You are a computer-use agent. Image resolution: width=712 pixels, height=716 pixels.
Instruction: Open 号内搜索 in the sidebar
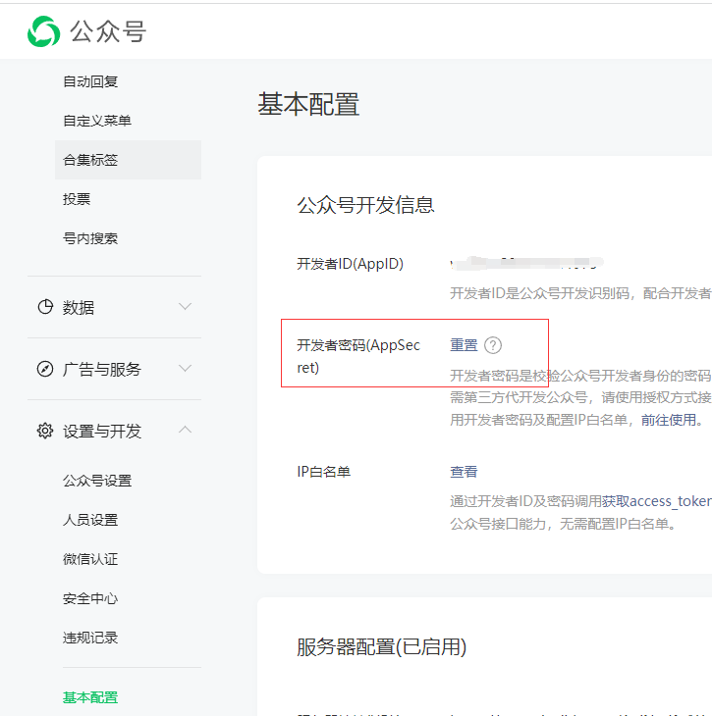coord(90,238)
